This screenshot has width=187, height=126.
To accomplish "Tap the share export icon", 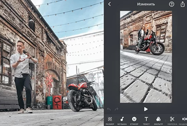I will pyautogui.click(x=183, y=4).
